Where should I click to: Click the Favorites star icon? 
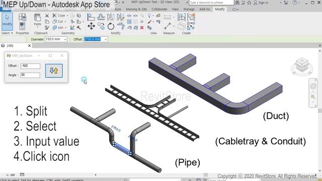click(x=249, y=3)
